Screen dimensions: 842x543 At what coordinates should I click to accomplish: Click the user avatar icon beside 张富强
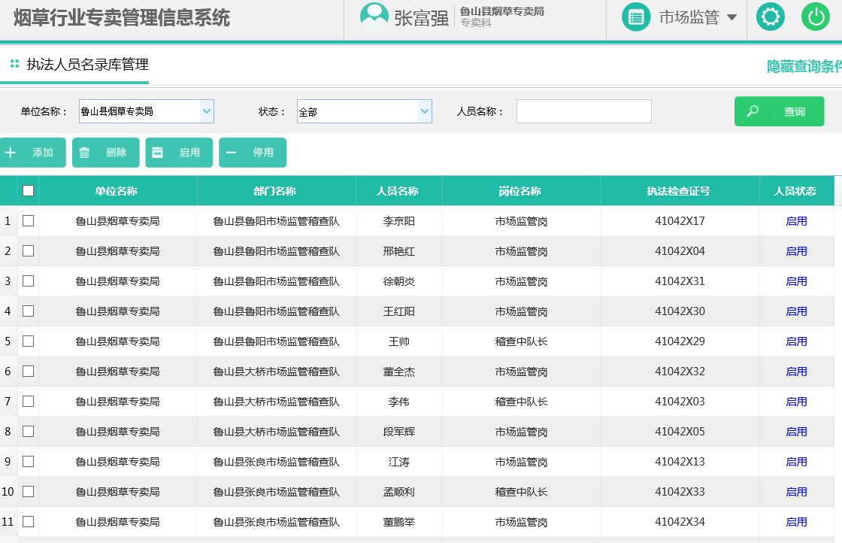point(374,17)
